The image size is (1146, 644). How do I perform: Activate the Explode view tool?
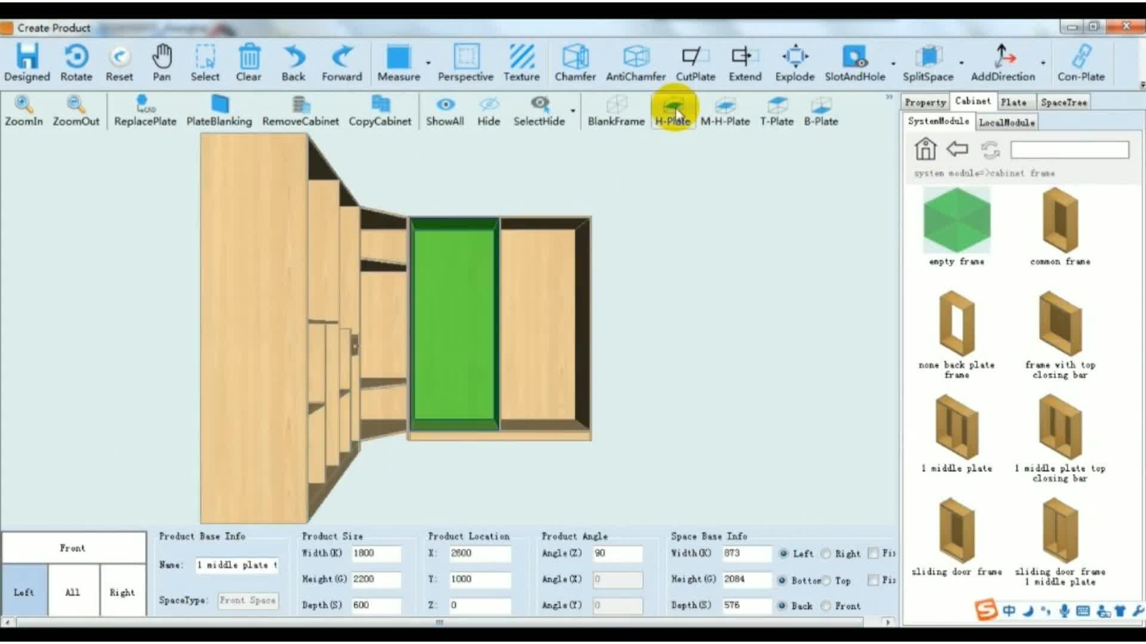(794, 57)
